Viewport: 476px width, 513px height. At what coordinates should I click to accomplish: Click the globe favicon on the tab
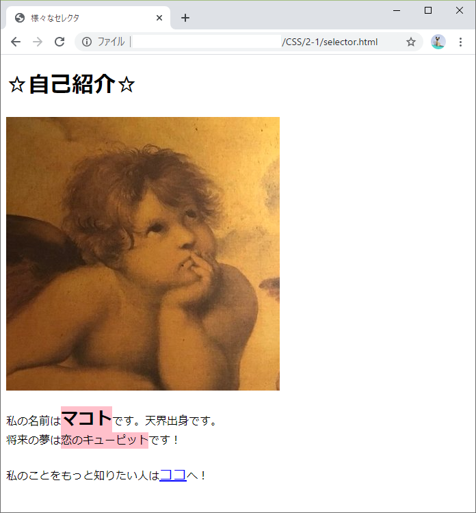tap(20, 18)
